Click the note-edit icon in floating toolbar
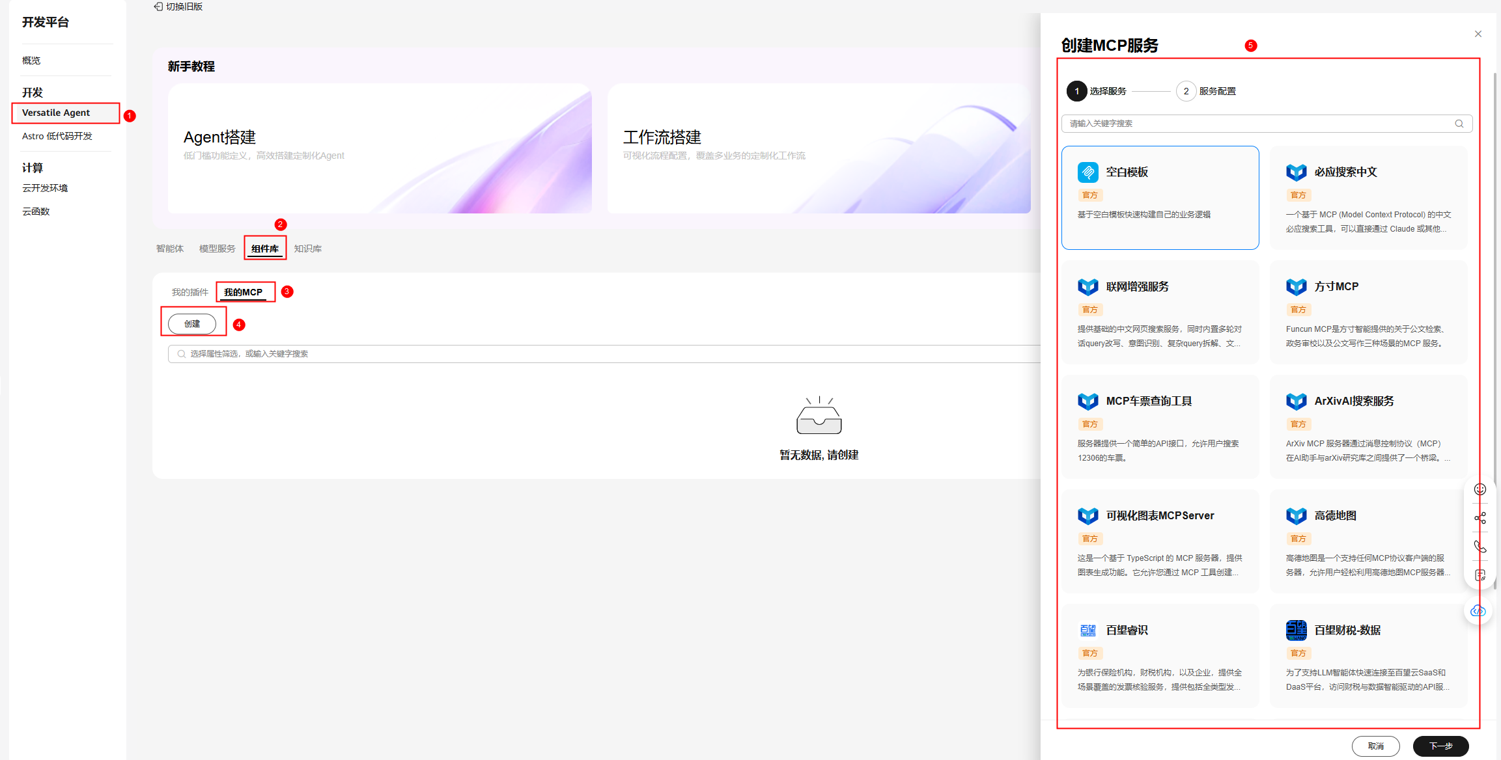The height and width of the screenshot is (760, 1501). coord(1480,575)
